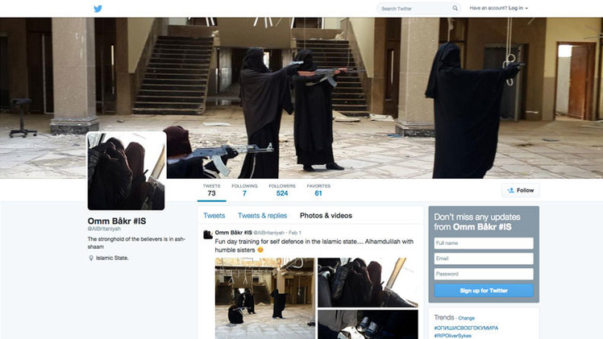This screenshot has width=603, height=339.
Task: Open the #RIPOliverSykes trend
Action: 452,336
